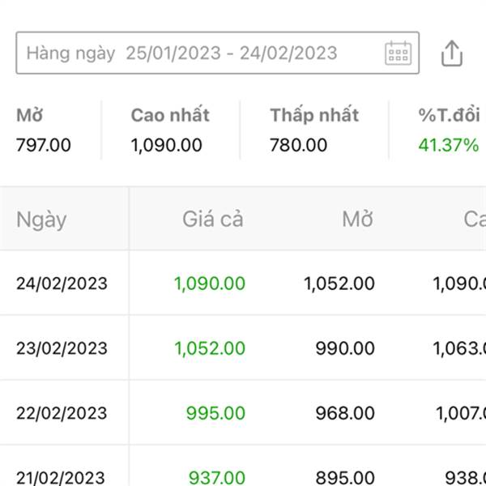
Task: Tap the Cao nhất summary value
Action: point(166,146)
